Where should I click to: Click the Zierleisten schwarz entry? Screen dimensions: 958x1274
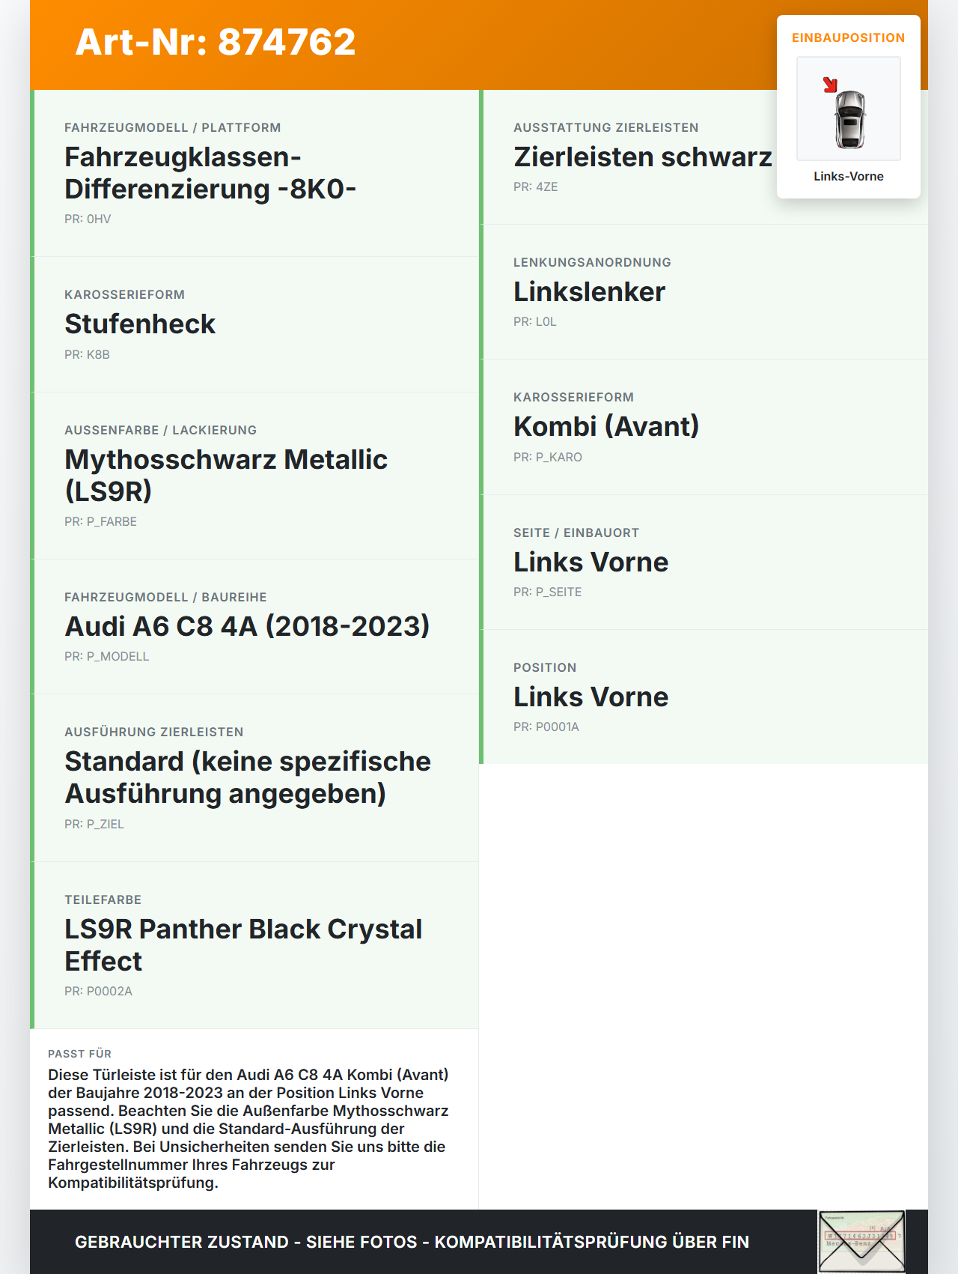pos(642,157)
